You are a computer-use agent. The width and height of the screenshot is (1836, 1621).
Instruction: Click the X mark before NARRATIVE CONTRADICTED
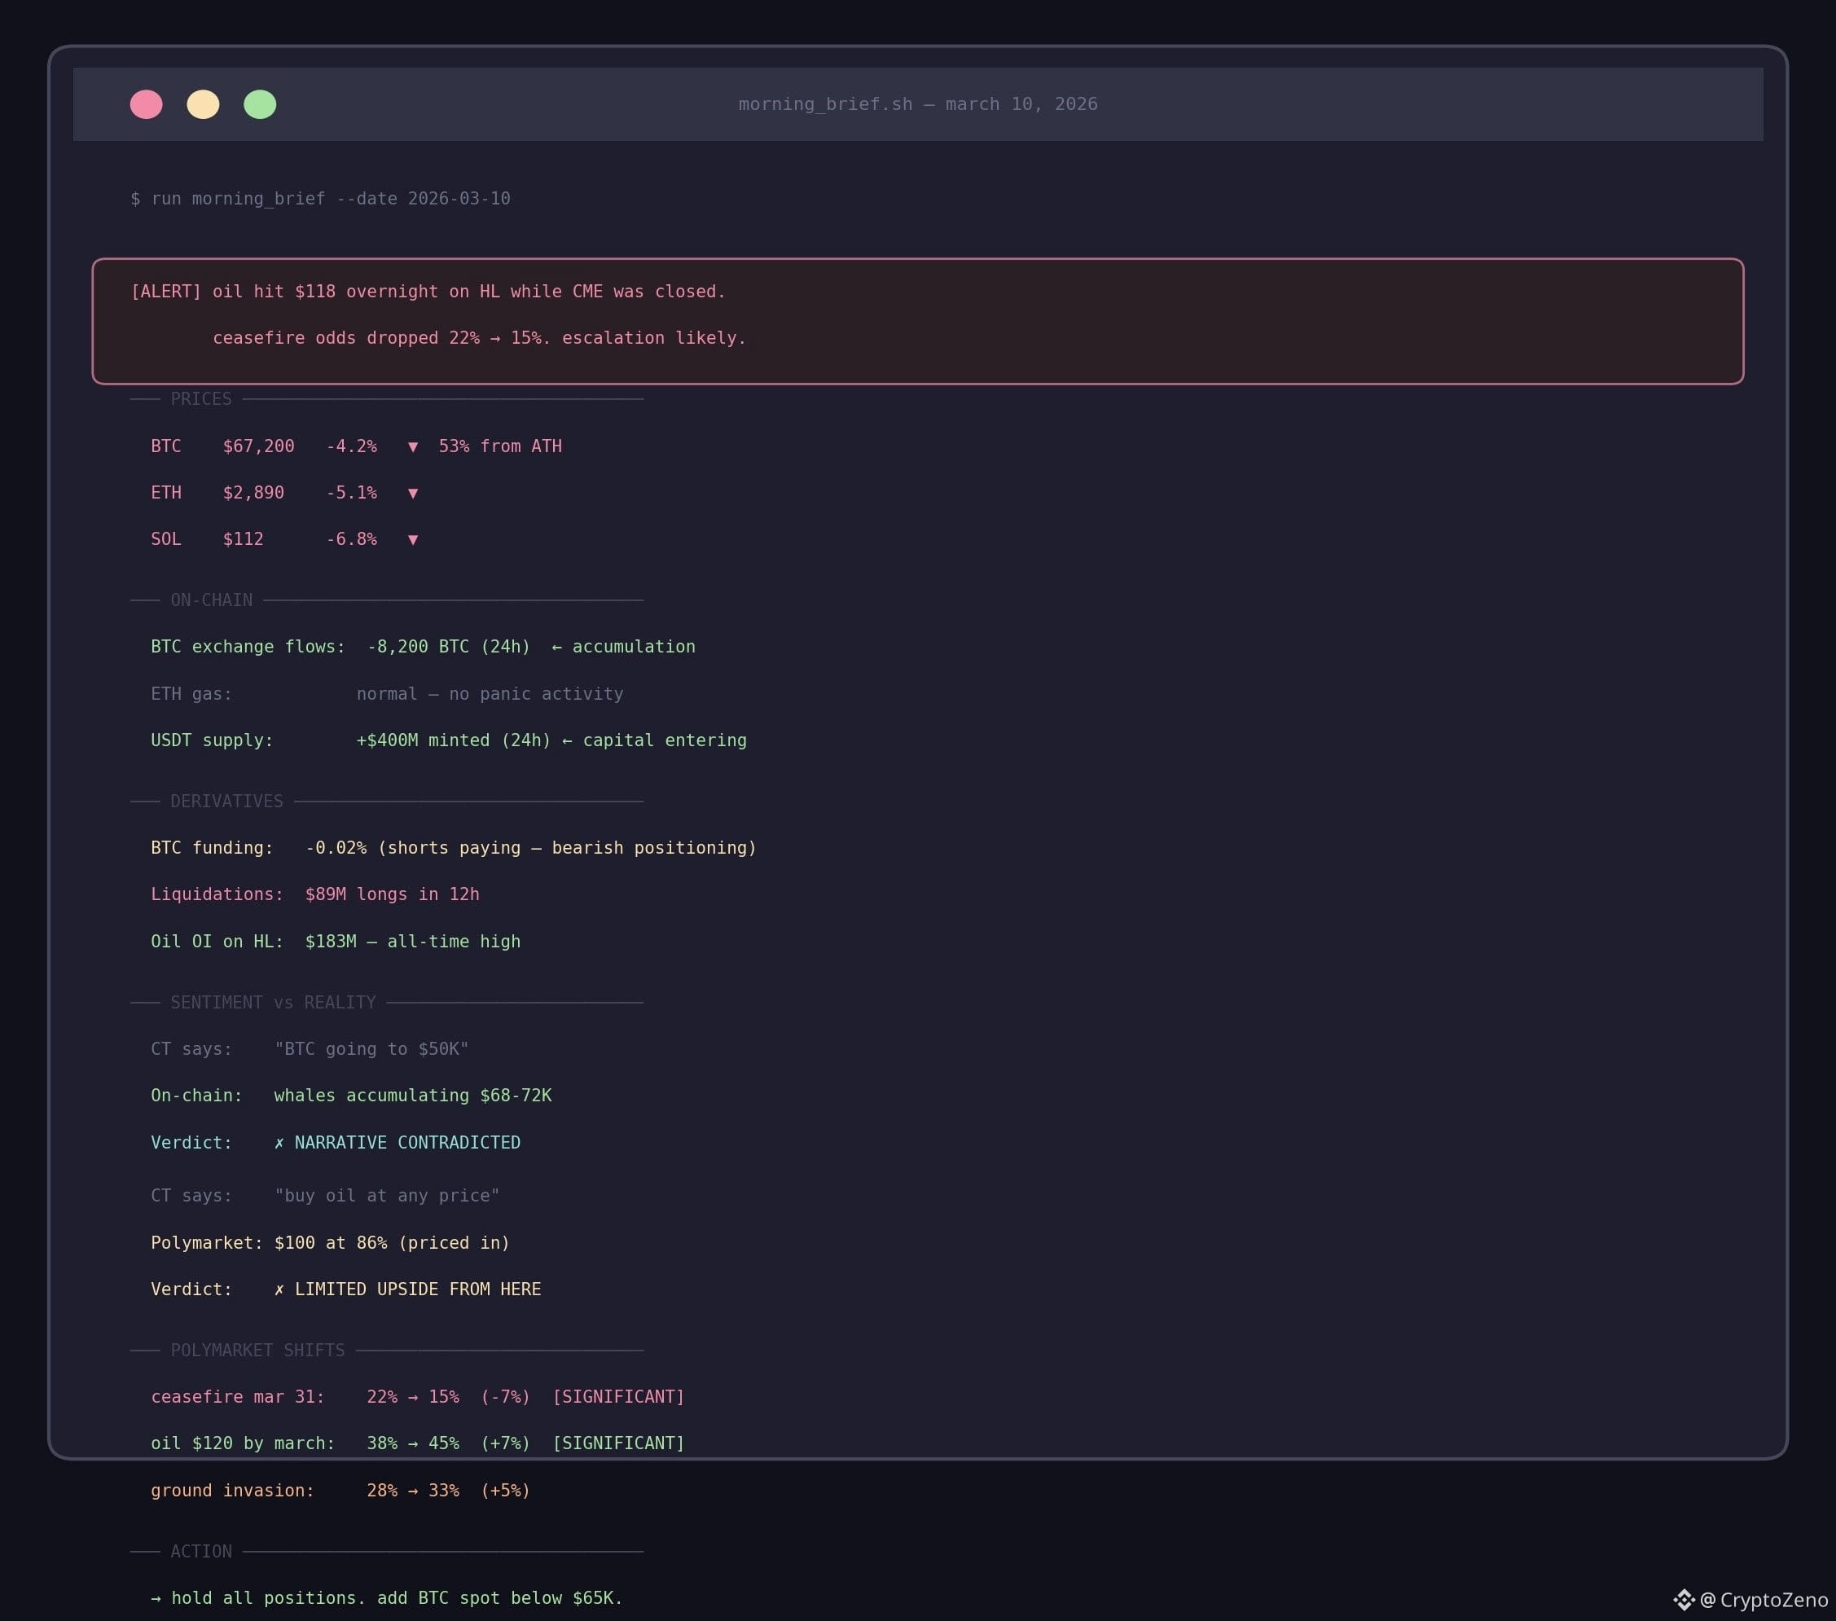(x=279, y=1142)
